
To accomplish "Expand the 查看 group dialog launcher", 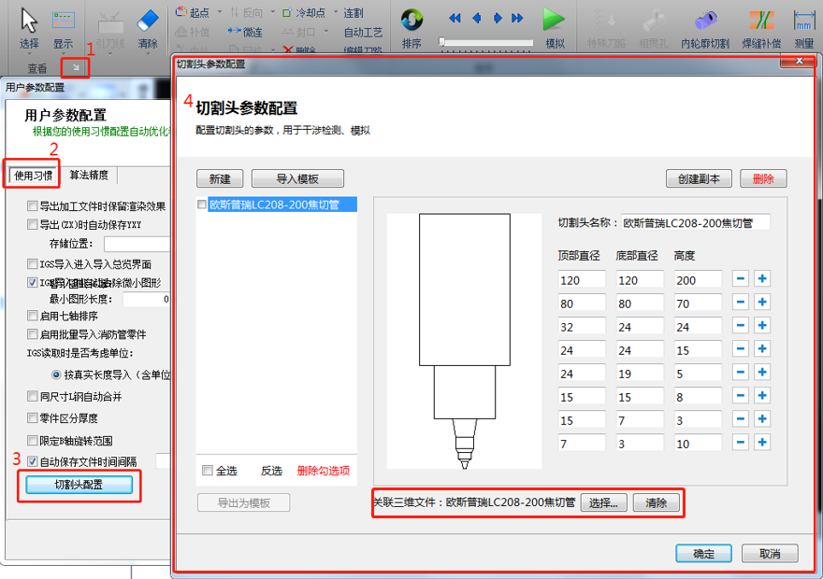I will (76, 67).
